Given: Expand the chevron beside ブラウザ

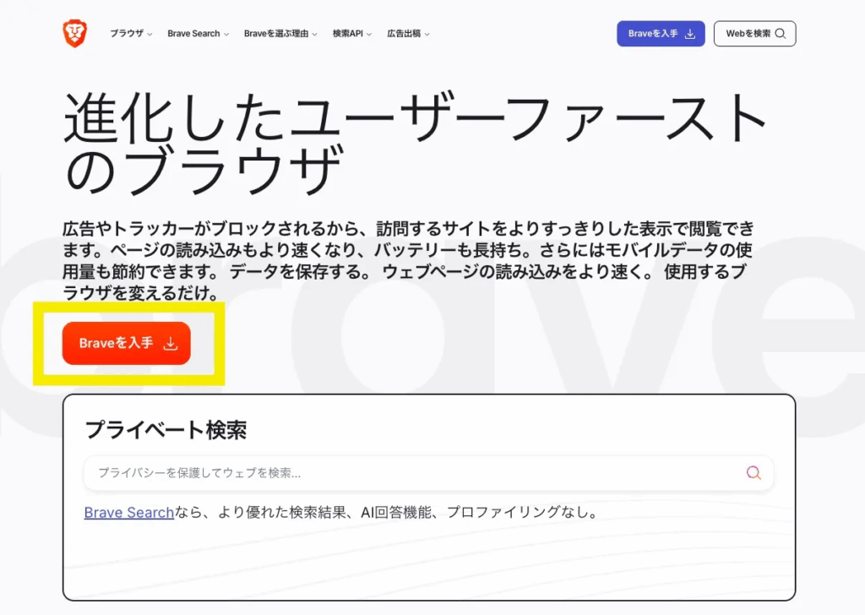Looking at the screenshot, I should (150, 34).
